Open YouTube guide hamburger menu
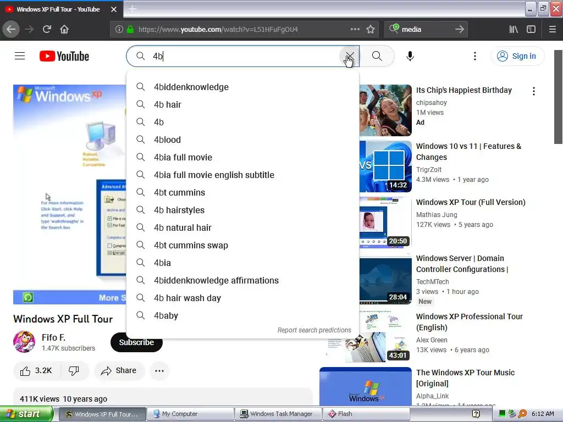563x422 pixels. [x=20, y=56]
